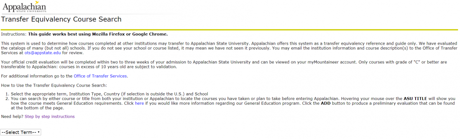Open the Step by step instructions link

[x=50, y=116]
